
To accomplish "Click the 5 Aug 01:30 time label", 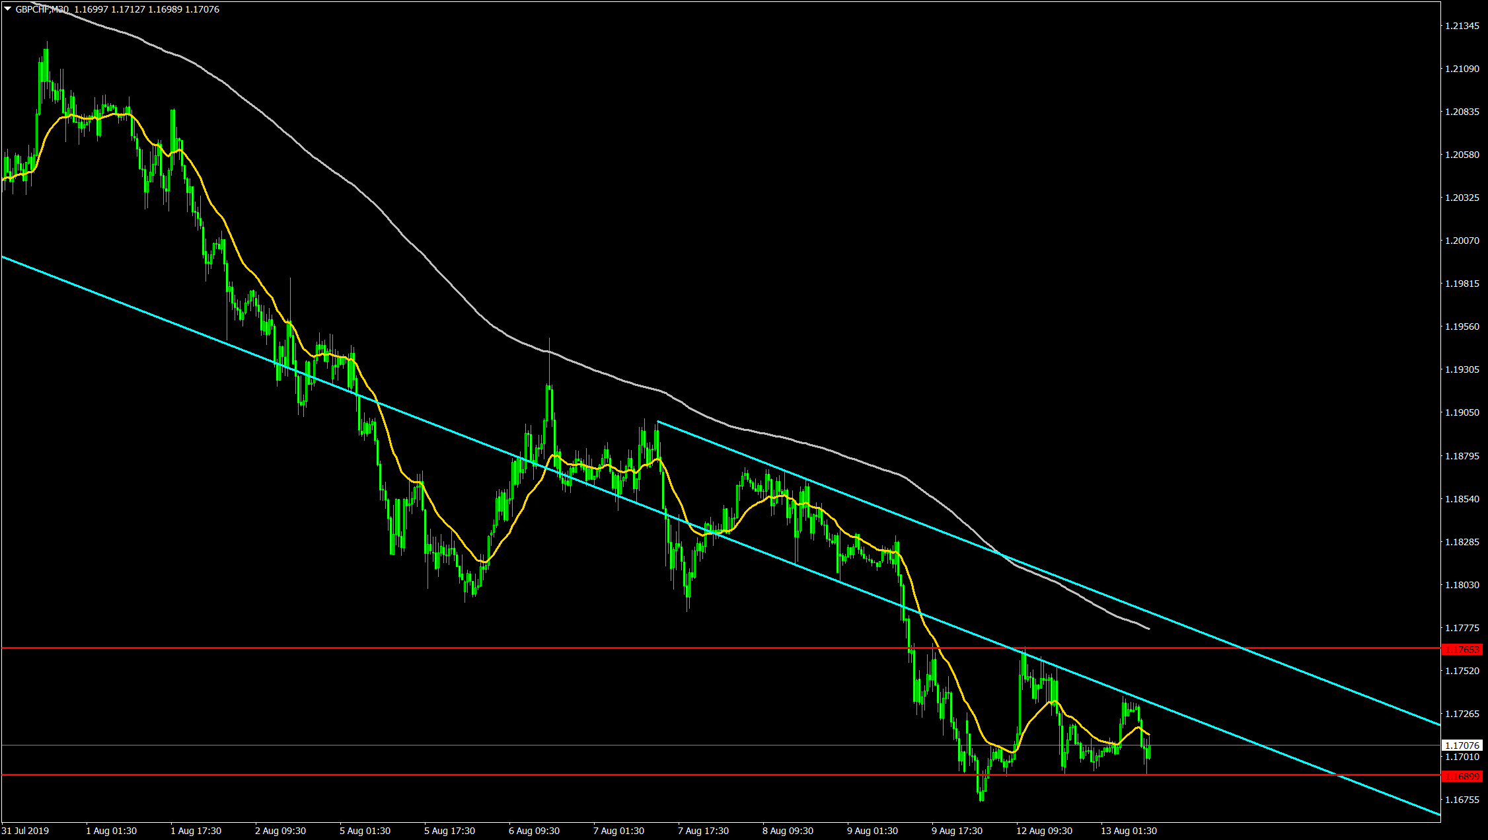I will click(365, 831).
